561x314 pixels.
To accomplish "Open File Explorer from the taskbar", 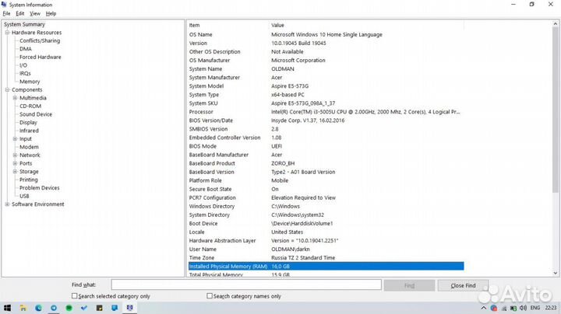I will tap(23, 308).
